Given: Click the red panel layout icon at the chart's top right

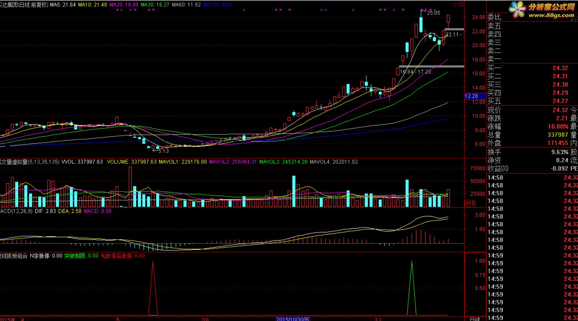Looking at the screenshot, I should pos(461,5).
